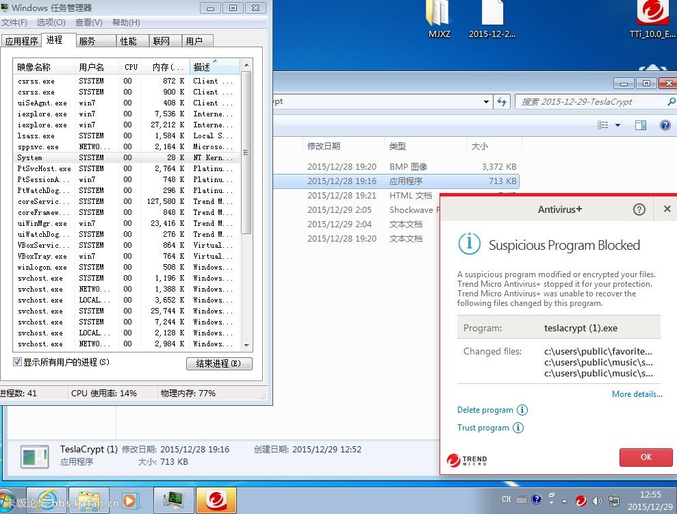This screenshot has width=677, height=514.
Task: Click the TeslaCrypt (1) file thumbnail in details pane
Action: click(34, 457)
